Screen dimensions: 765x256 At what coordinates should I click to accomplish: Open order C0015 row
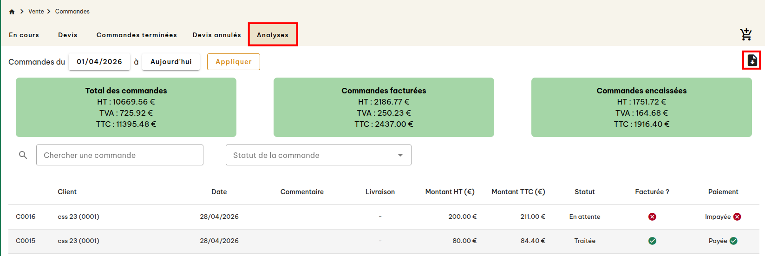click(384, 241)
